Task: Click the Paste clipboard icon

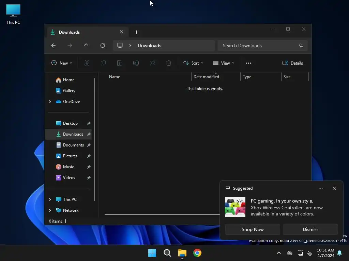Action: (120, 63)
